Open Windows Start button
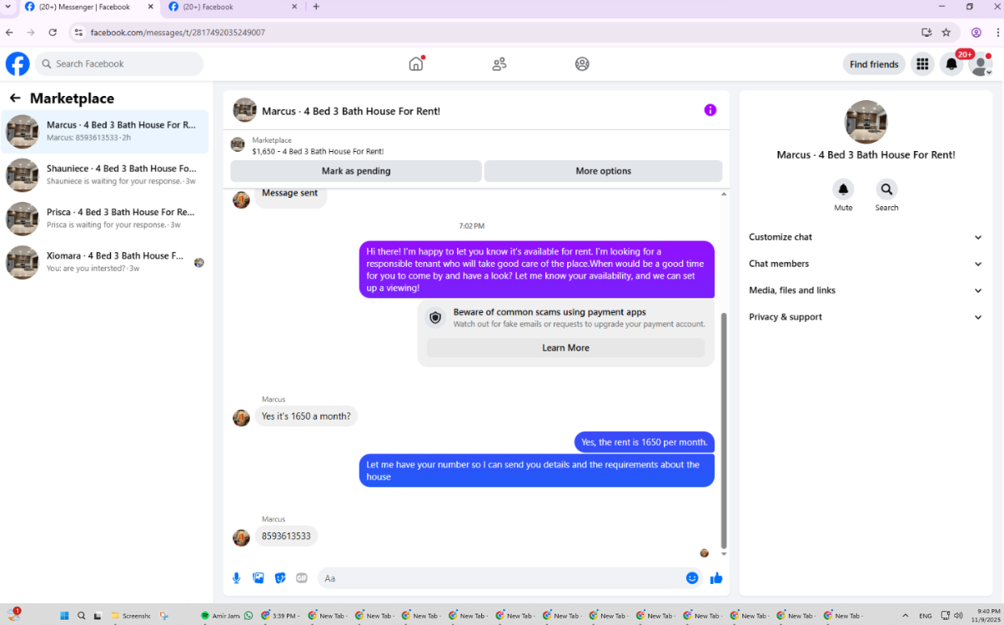This screenshot has width=1004, height=625. point(64,616)
